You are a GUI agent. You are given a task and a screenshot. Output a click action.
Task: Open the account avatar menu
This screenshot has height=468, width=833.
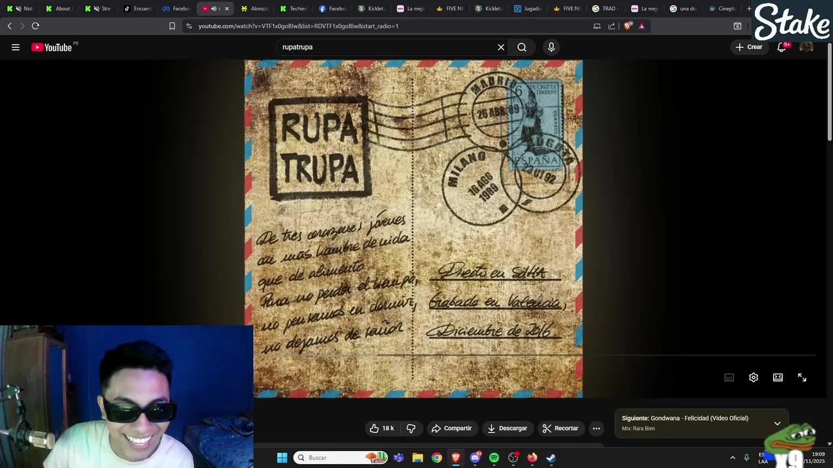[806, 47]
